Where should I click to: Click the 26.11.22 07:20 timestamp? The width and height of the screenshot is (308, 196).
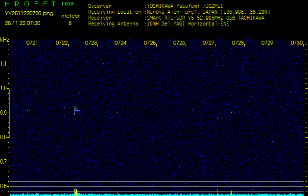pyautogui.click(x=23, y=23)
